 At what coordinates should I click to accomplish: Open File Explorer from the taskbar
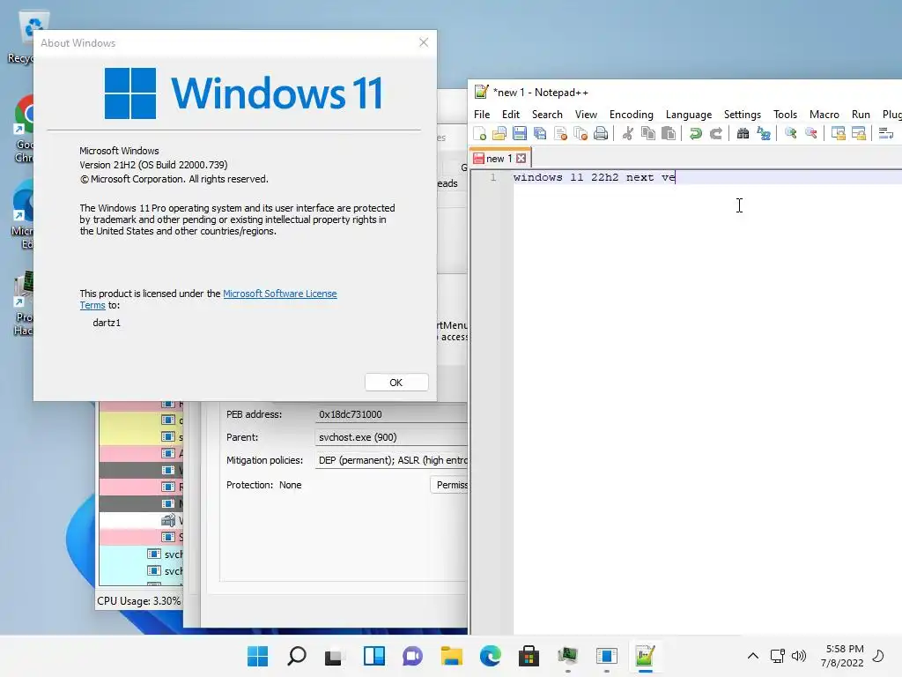[x=452, y=656]
